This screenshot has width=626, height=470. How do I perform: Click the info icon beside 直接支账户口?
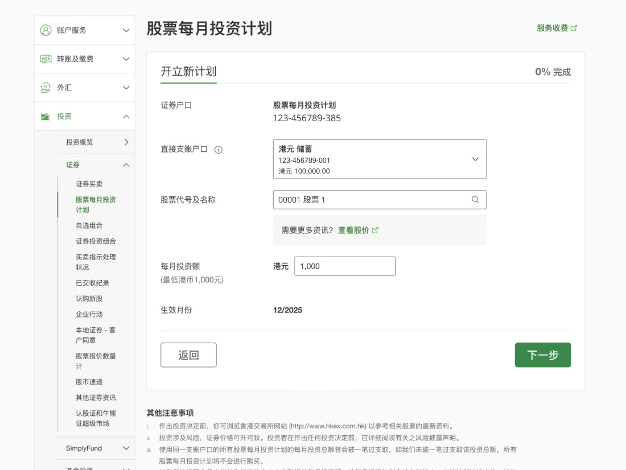pyautogui.click(x=219, y=150)
